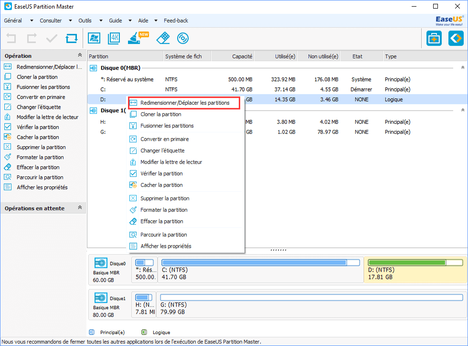This screenshot has height=346, width=468.
Task: Click Supprimer la partition in sidebar
Action: (x=35, y=147)
